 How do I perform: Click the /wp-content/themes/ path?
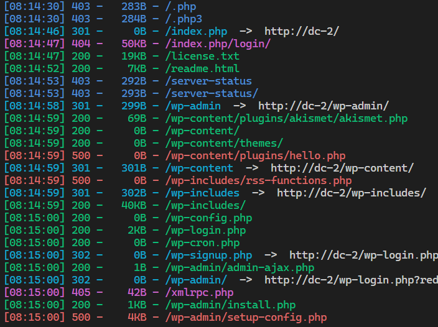pos(224,143)
